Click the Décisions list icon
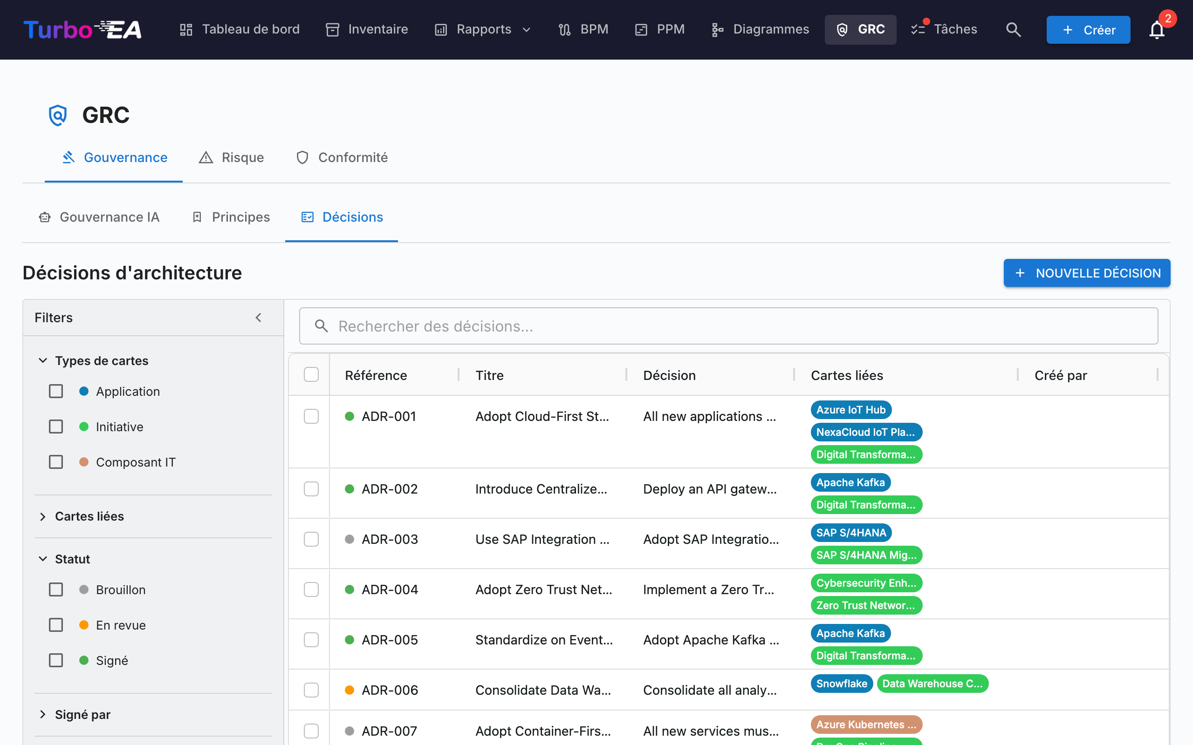The image size is (1193, 745). point(307,217)
